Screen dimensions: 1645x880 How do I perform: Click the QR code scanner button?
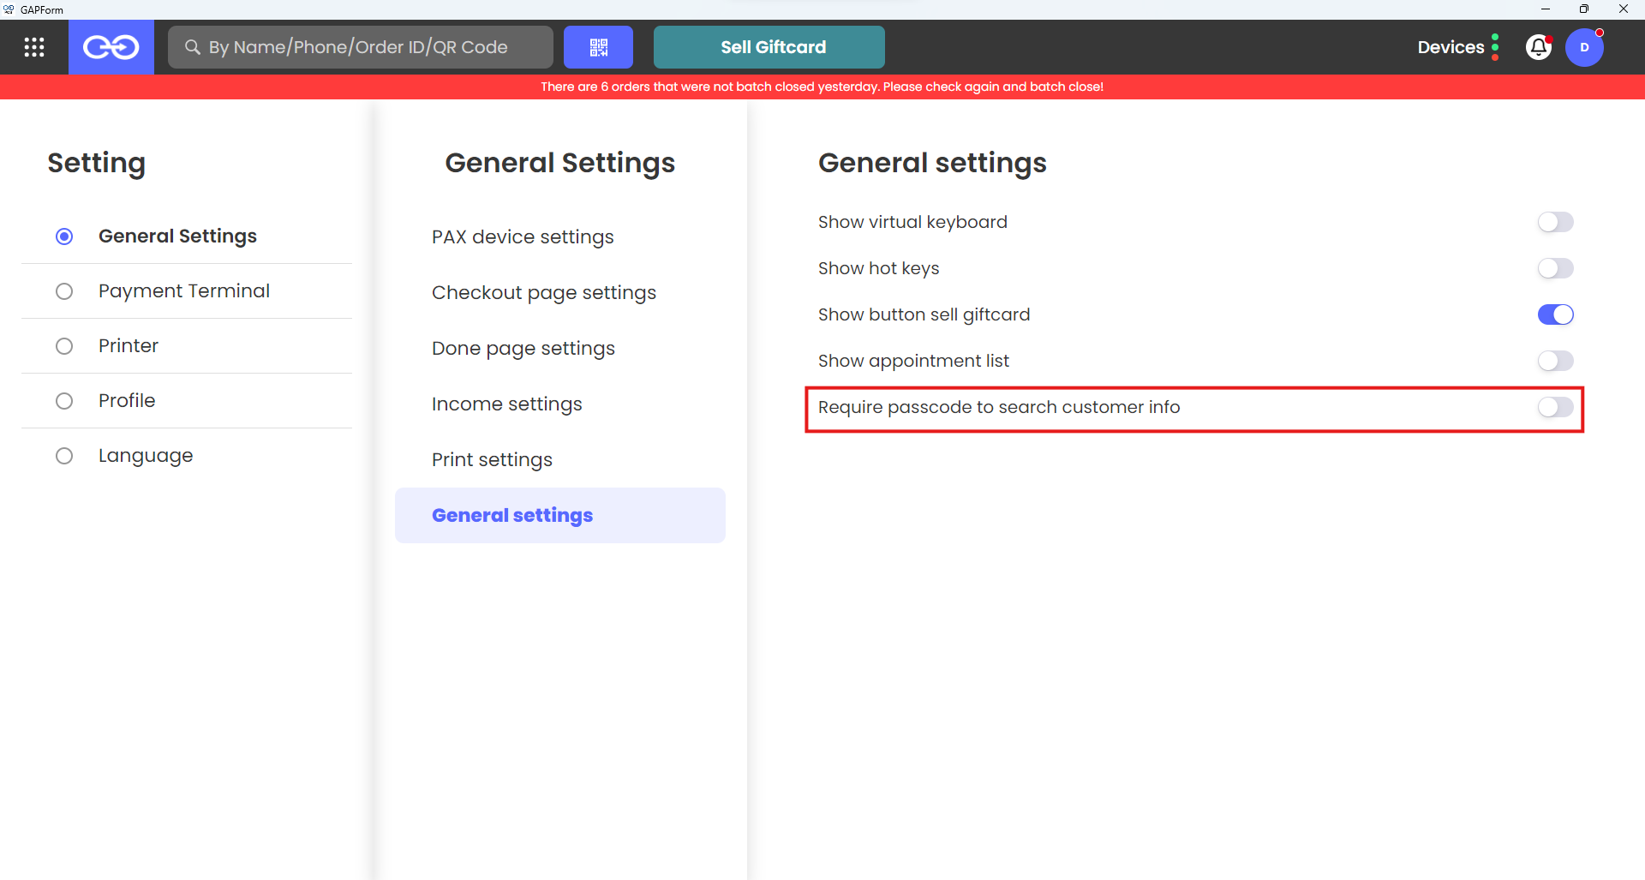(598, 47)
